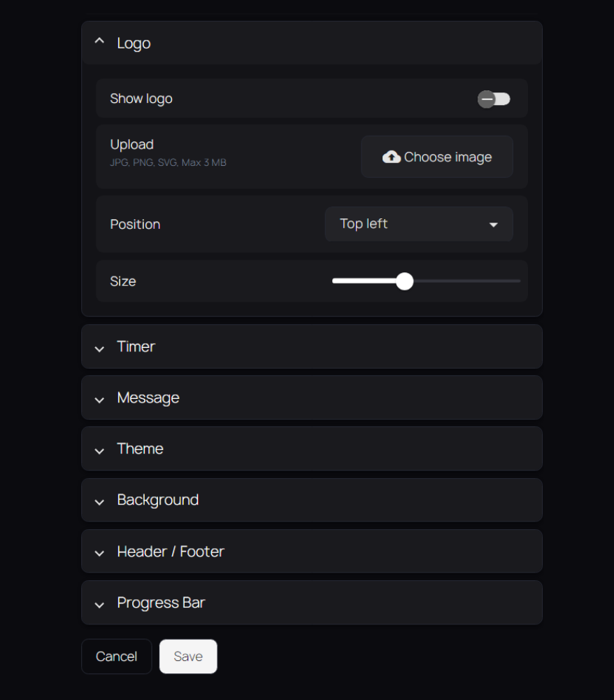The height and width of the screenshot is (700, 614).
Task: Click the Size slider handle
Action: 404,281
